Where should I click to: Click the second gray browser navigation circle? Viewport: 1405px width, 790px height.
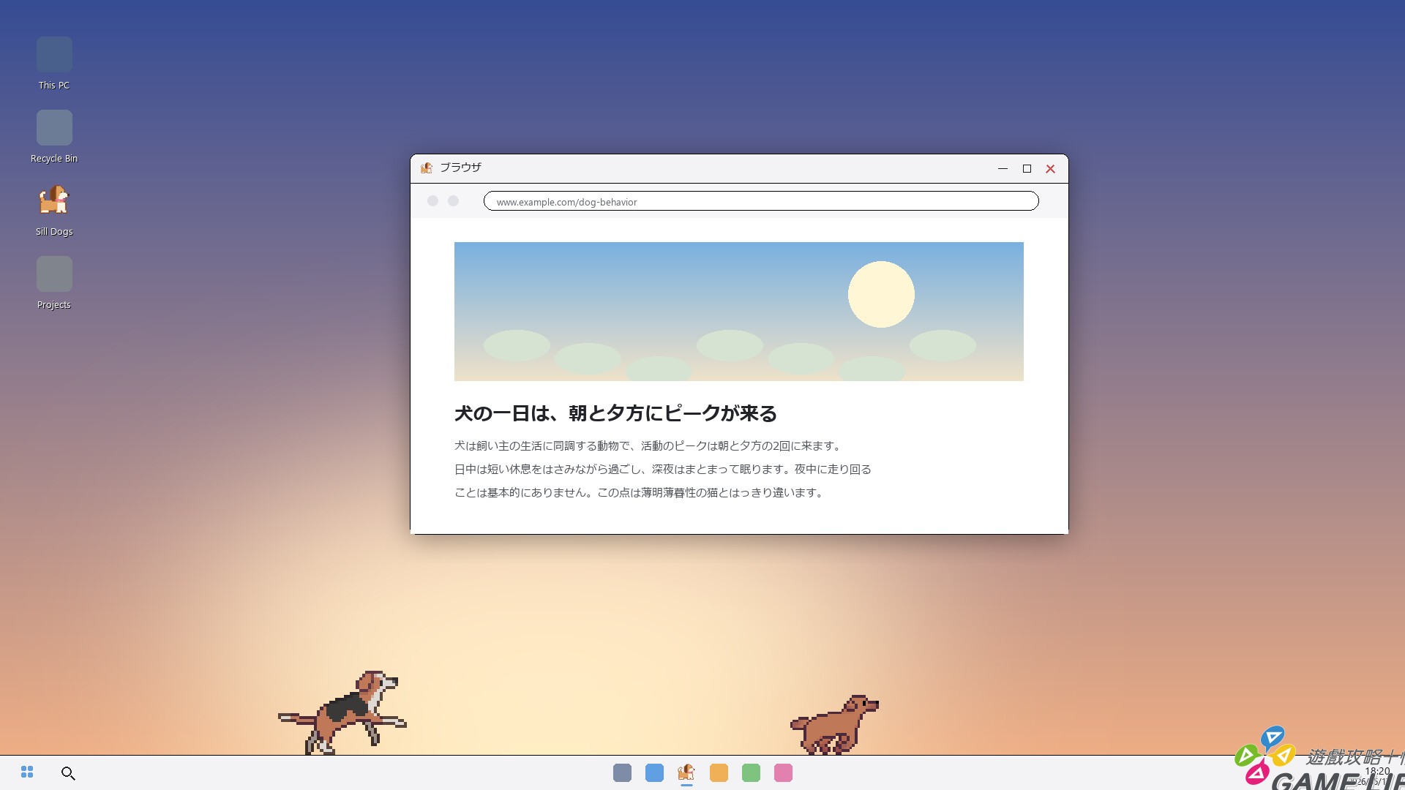tap(453, 200)
